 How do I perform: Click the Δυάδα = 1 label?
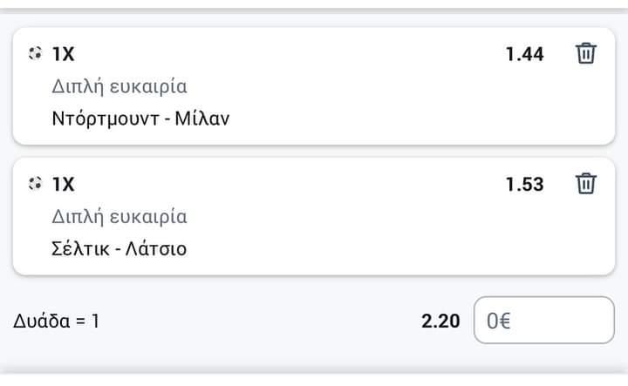(56, 321)
